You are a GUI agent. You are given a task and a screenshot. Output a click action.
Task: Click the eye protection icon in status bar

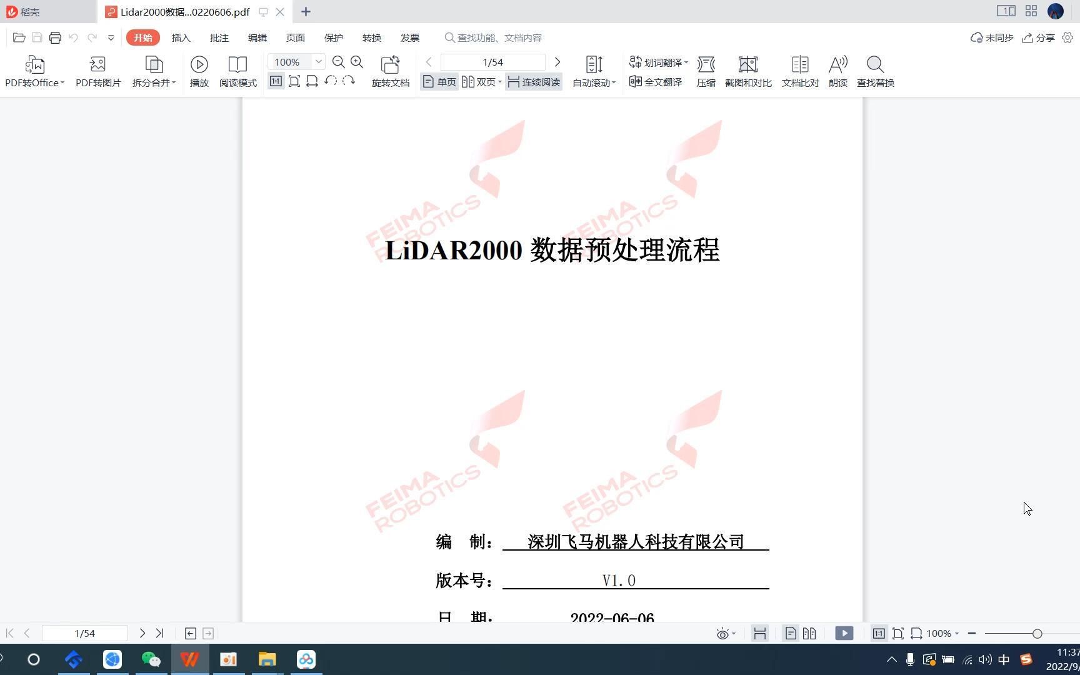(722, 634)
